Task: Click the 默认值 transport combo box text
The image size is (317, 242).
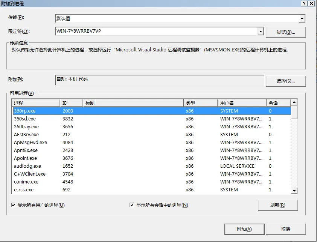Action: pyautogui.click(x=63, y=18)
